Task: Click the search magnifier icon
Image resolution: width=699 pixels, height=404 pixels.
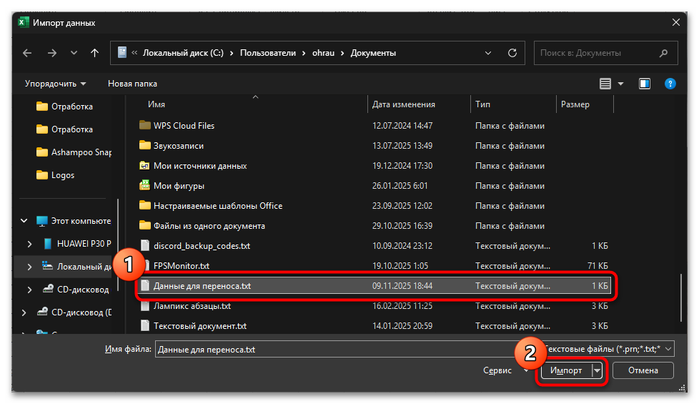Action: [x=664, y=53]
